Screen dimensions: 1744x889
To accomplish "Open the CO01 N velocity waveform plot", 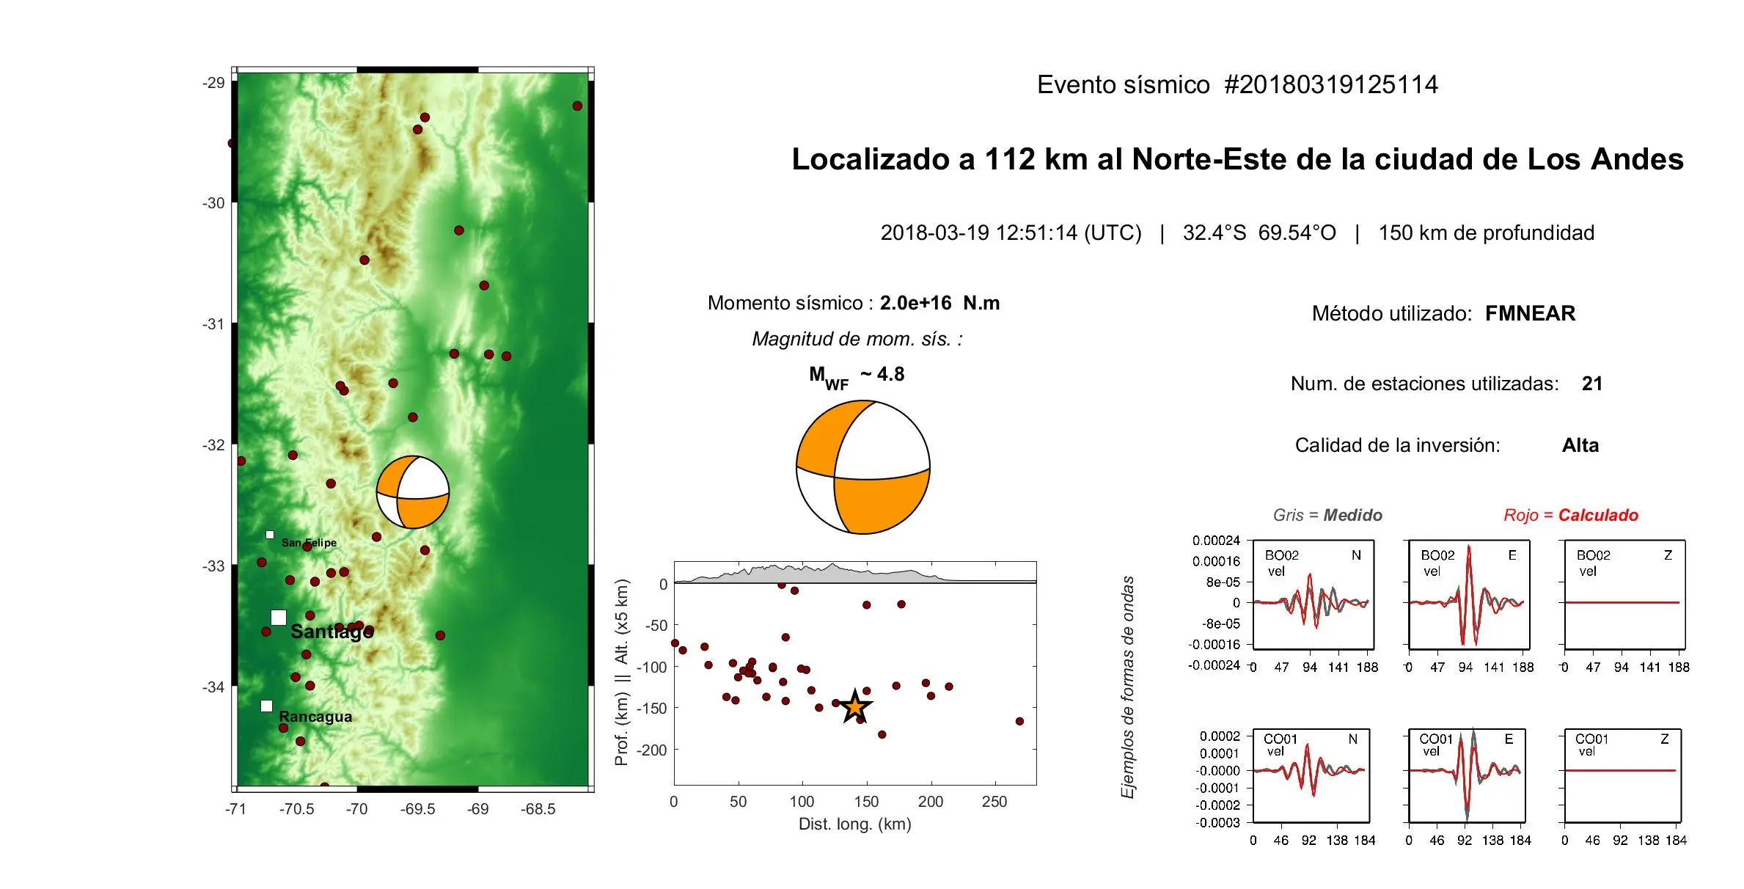I will pos(1311,775).
